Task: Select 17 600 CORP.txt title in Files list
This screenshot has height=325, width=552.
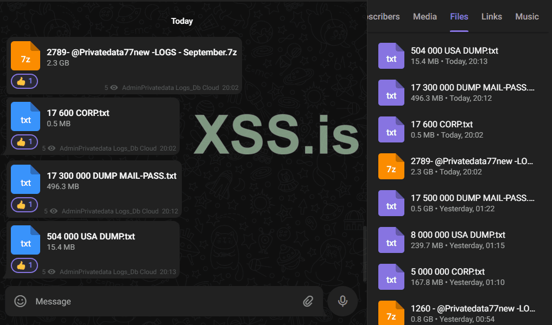Action: point(442,125)
